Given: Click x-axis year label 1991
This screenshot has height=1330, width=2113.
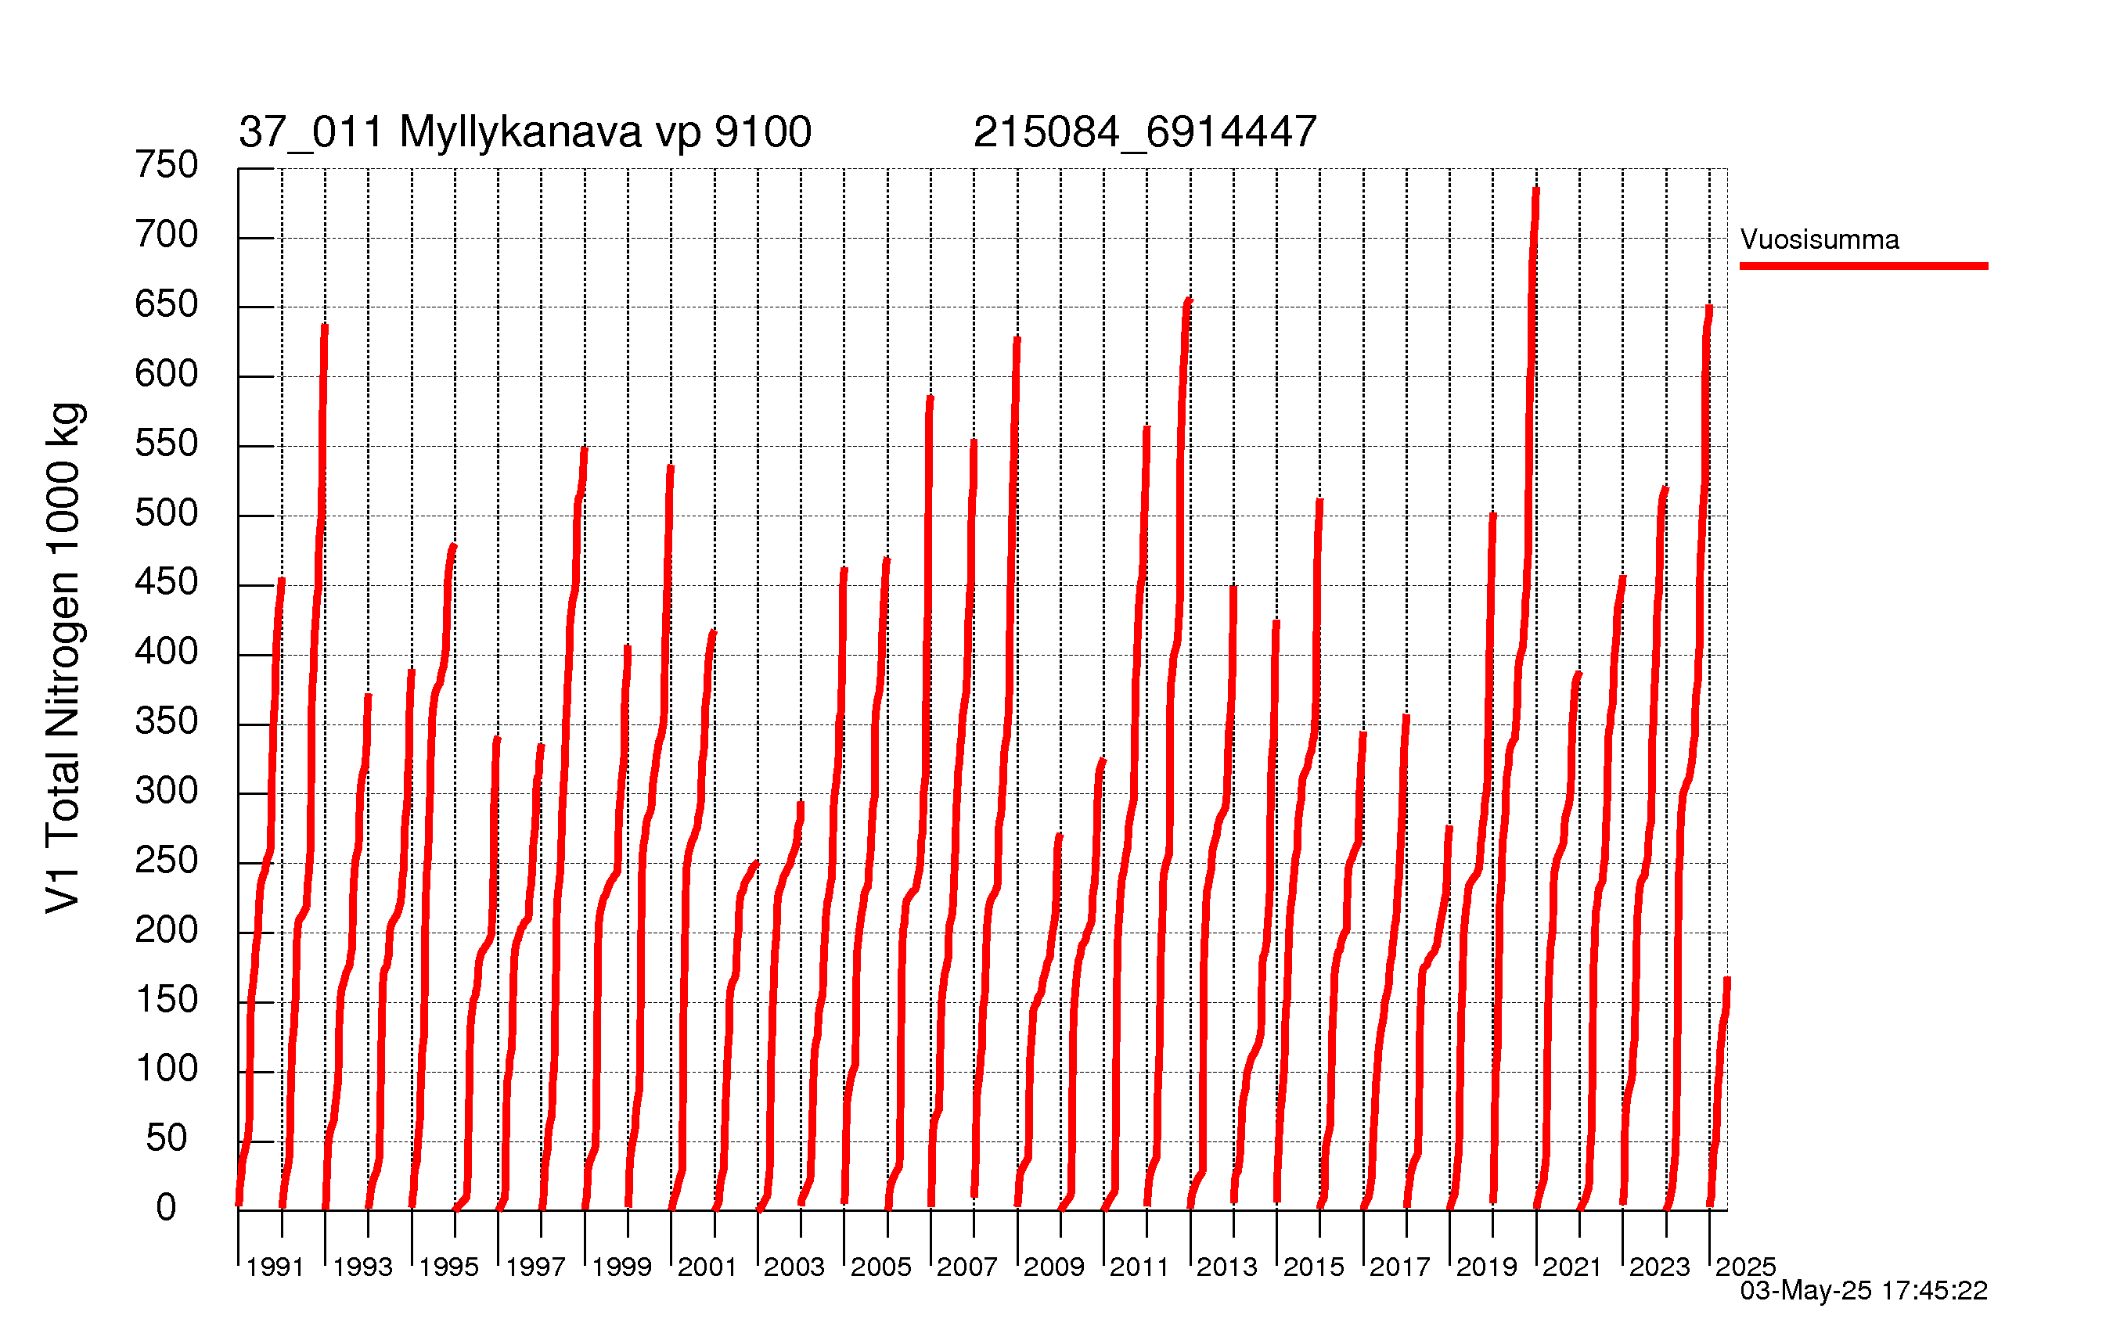Looking at the screenshot, I should [275, 1267].
